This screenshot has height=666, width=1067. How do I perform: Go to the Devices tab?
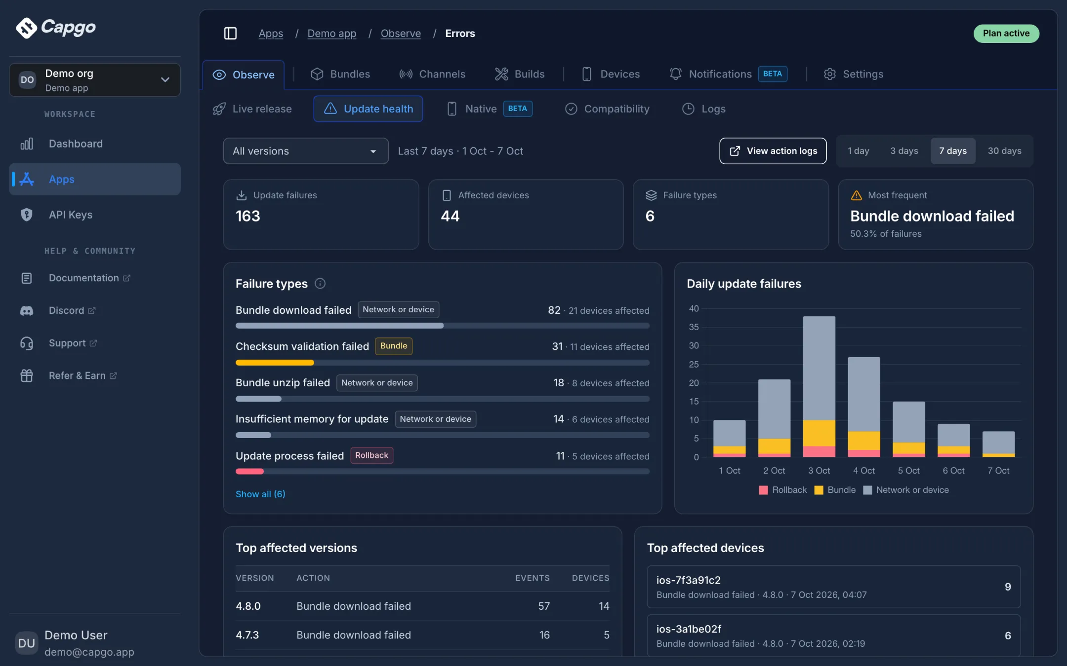(611, 74)
